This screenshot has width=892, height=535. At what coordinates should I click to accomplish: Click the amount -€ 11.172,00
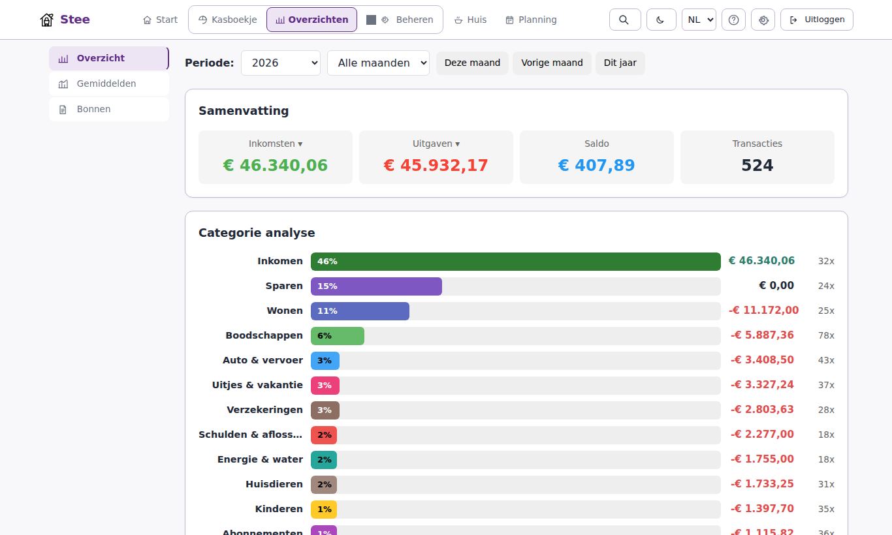point(763,311)
